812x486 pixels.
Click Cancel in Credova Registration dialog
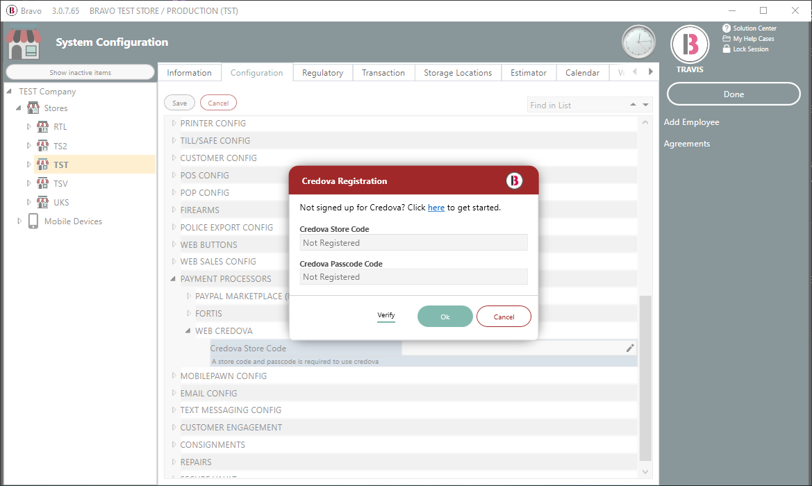click(x=504, y=317)
